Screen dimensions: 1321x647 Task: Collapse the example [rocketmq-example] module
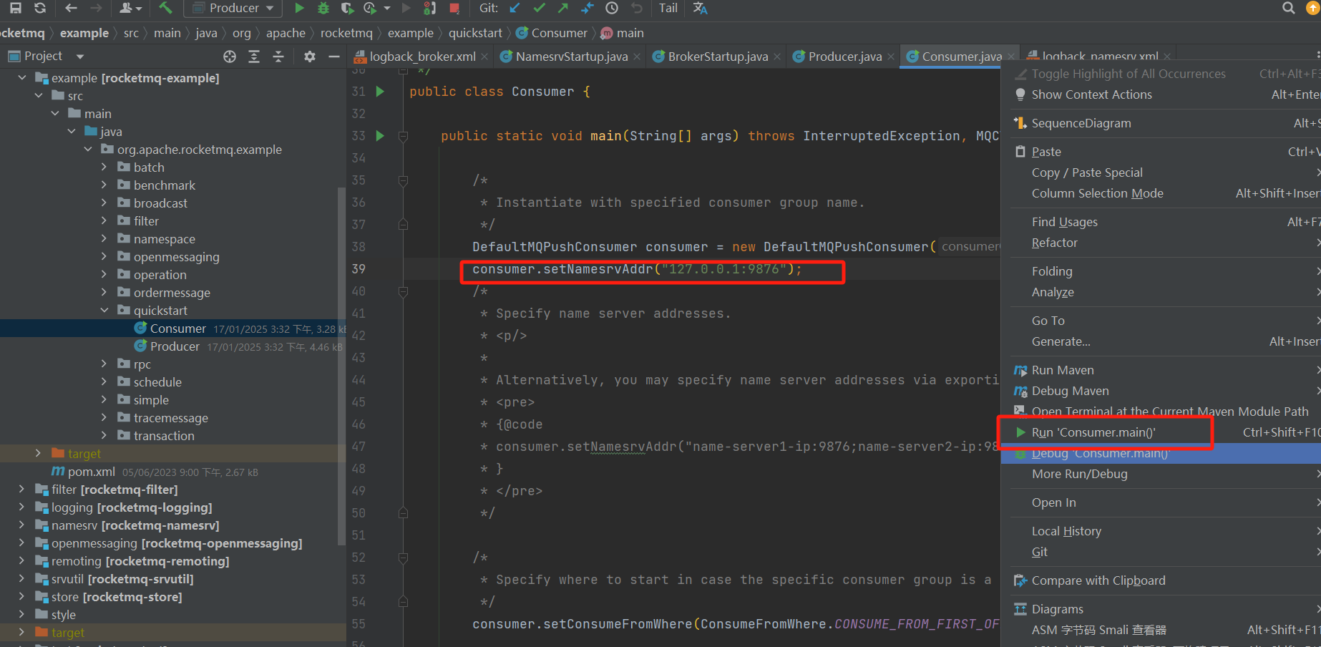pos(21,78)
